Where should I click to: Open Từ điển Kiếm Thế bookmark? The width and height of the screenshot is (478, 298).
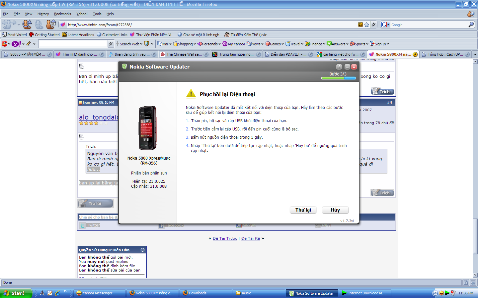click(x=247, y=34)
